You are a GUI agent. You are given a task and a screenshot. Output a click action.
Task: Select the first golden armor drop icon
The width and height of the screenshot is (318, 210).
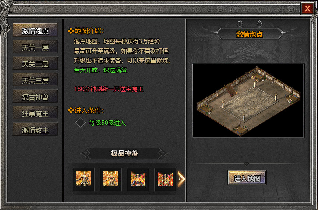[84, 179]
